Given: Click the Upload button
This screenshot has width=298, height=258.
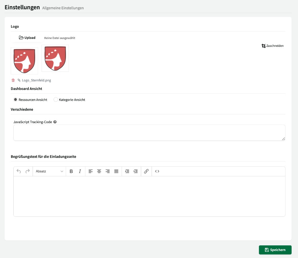Looking at the screenshot, I should (27, 38).
